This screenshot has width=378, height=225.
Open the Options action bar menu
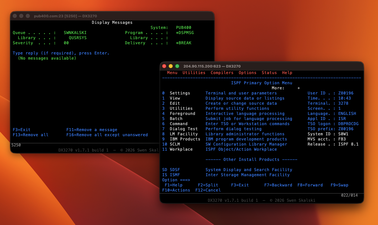point(248,73)
